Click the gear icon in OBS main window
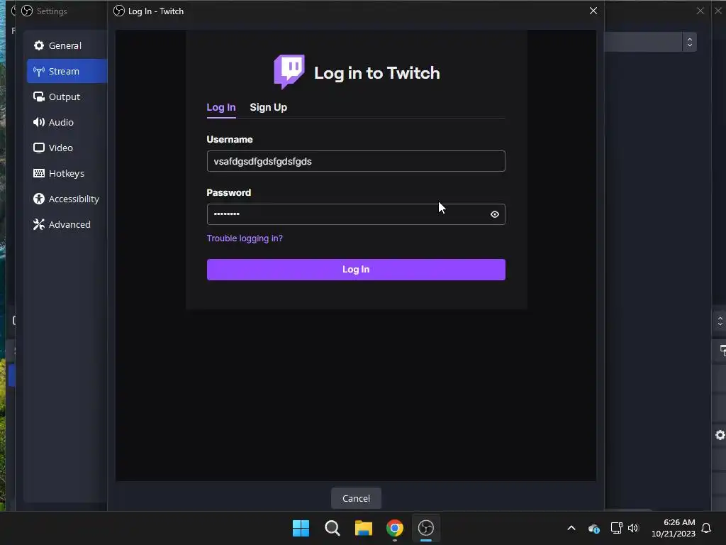The image size is (726, 545). point(720,435)
